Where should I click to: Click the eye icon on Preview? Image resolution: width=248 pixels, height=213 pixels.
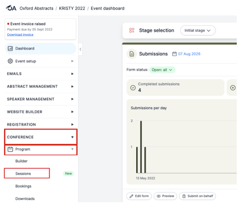coord(158,196)
